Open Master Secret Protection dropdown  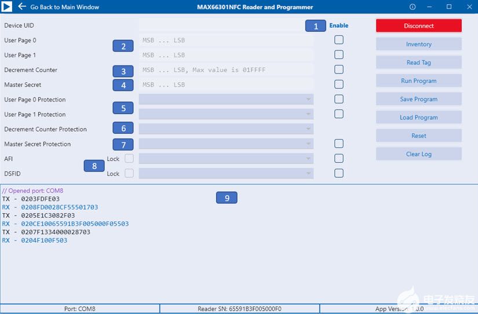(226, 144)
